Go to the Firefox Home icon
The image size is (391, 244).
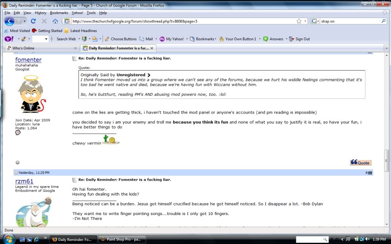coord(55,21)
